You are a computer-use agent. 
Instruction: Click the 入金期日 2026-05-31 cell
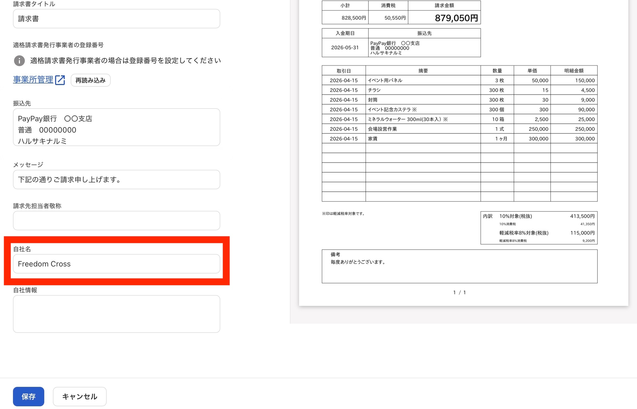[x=345, y=48]
